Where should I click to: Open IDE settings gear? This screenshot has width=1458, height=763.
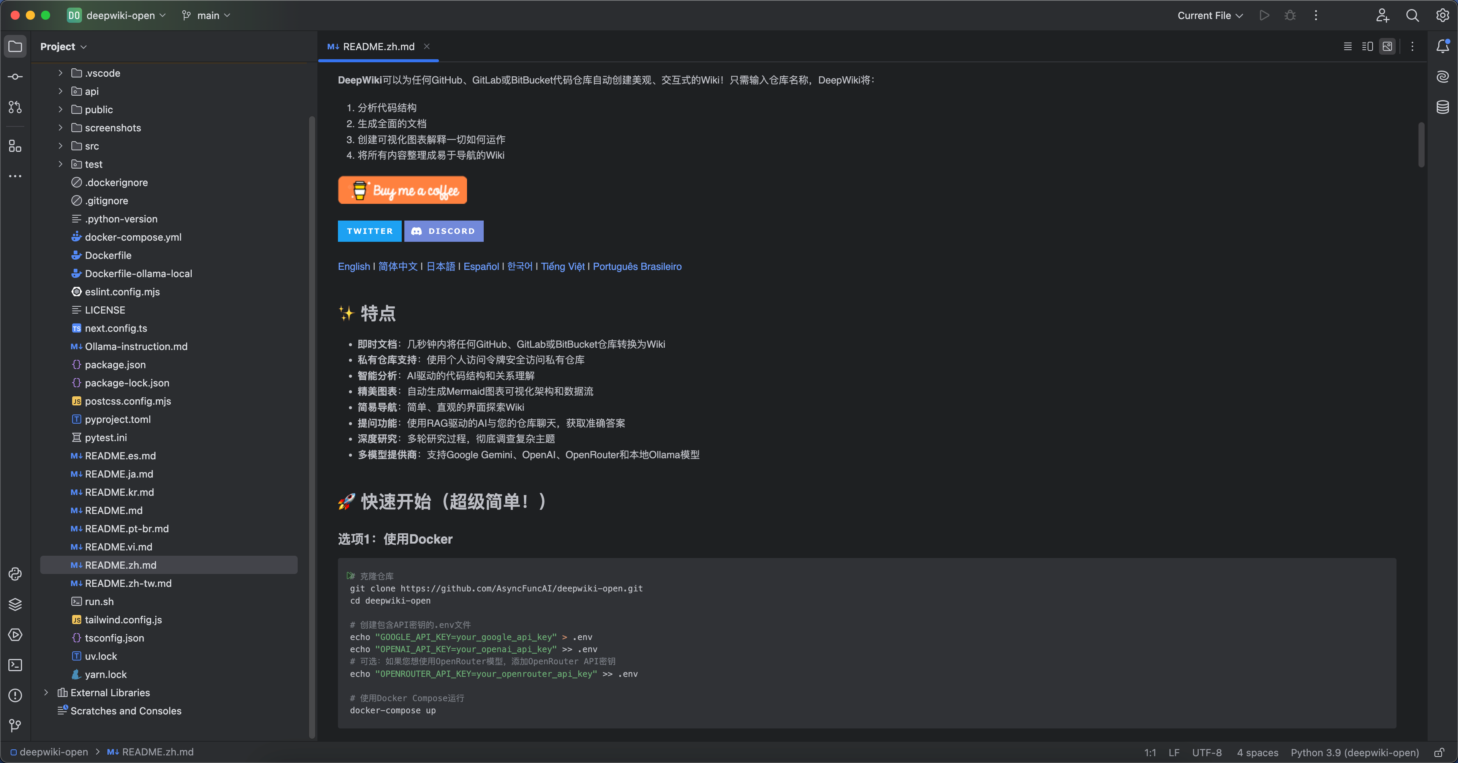(x=1442, y=15)
